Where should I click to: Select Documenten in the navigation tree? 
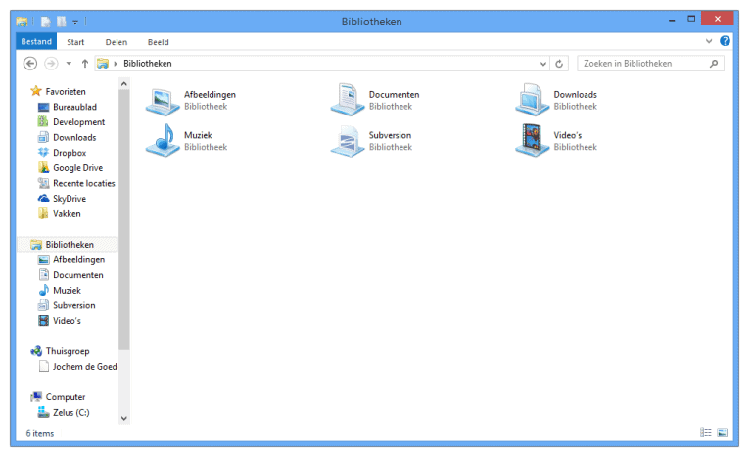pyautogui.click(x=78, y=275)
